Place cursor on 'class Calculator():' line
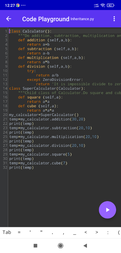The image size is (121, 253). [30, 31]
